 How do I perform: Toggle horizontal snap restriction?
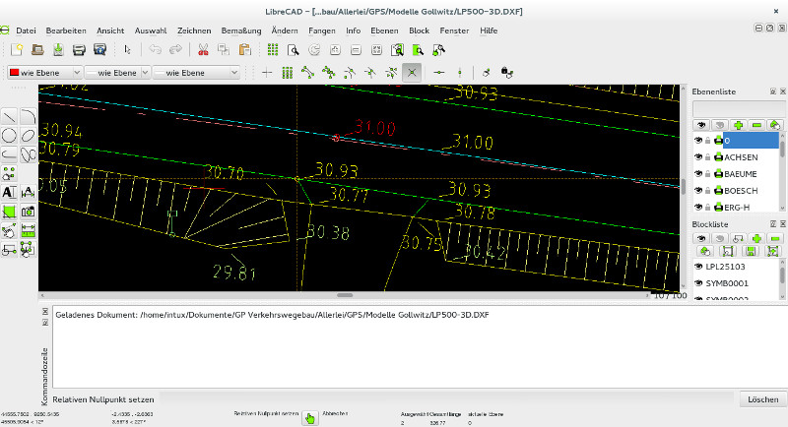click(x=438, y=73)
